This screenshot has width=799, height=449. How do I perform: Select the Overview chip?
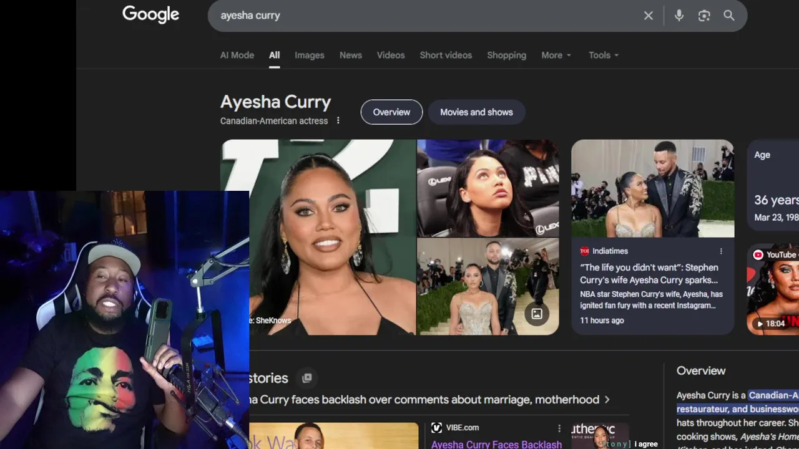coord(391,112)
